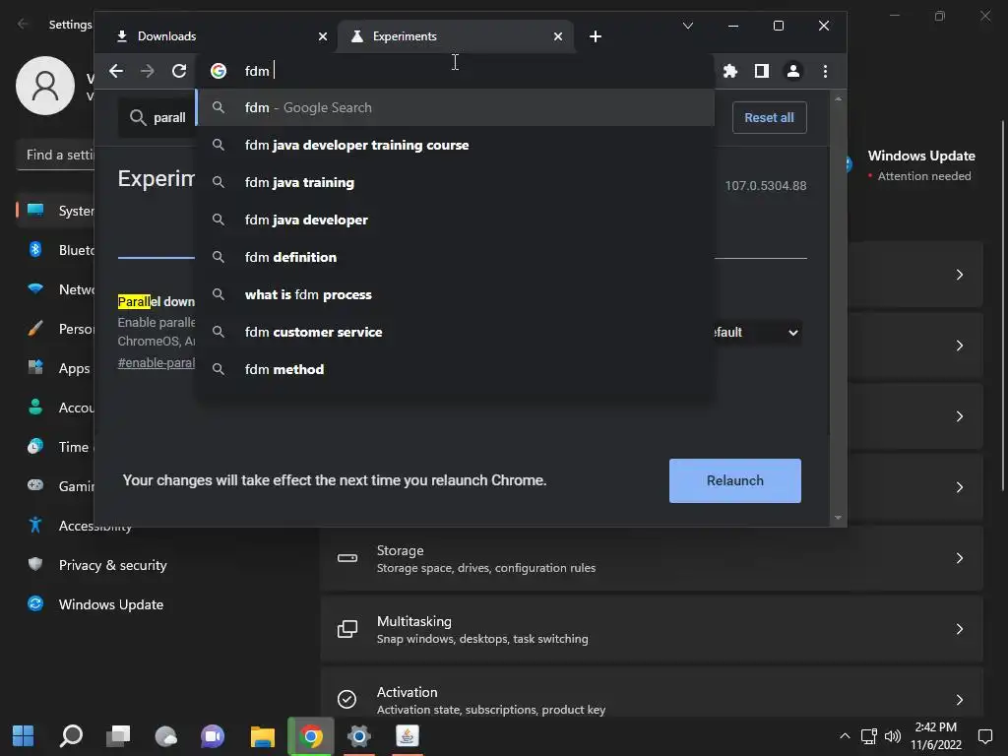Select the 'fdm - Google Search' suggestion
Screen dimensions: 1008x756
(455, 107)
